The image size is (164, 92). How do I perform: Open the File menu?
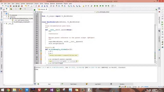[2, 4]
